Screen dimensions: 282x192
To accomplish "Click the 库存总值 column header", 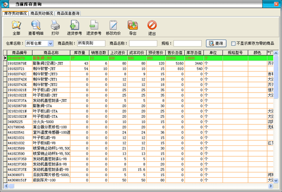I will tap(194, 53).
